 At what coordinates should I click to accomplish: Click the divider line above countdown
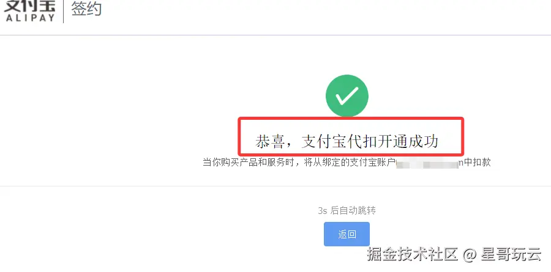(x=275, y=186)
